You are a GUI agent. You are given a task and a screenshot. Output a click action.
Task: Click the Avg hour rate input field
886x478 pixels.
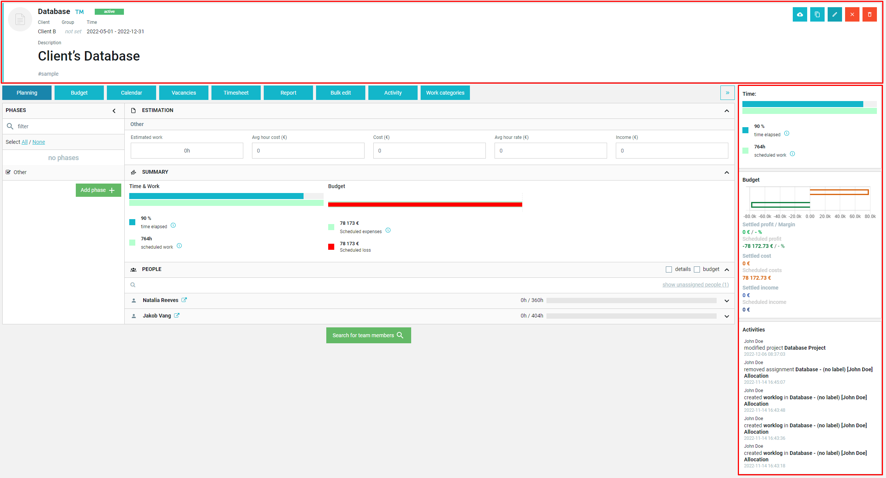(x=551, y=151)
